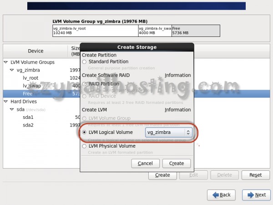Select the LVM Logical Volume radio button
The width and height of the screenshot is (273, 205).
(85, 132)
